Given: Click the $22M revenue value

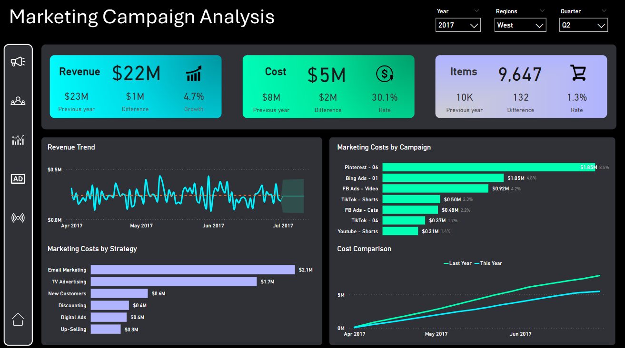Looking at the screenshot, I should click(137, 74).
